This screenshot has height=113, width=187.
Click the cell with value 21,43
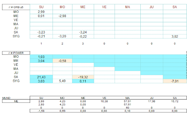coord(41,77)
